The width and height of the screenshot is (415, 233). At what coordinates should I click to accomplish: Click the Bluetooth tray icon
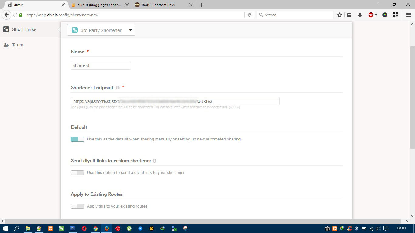[357, 228]
